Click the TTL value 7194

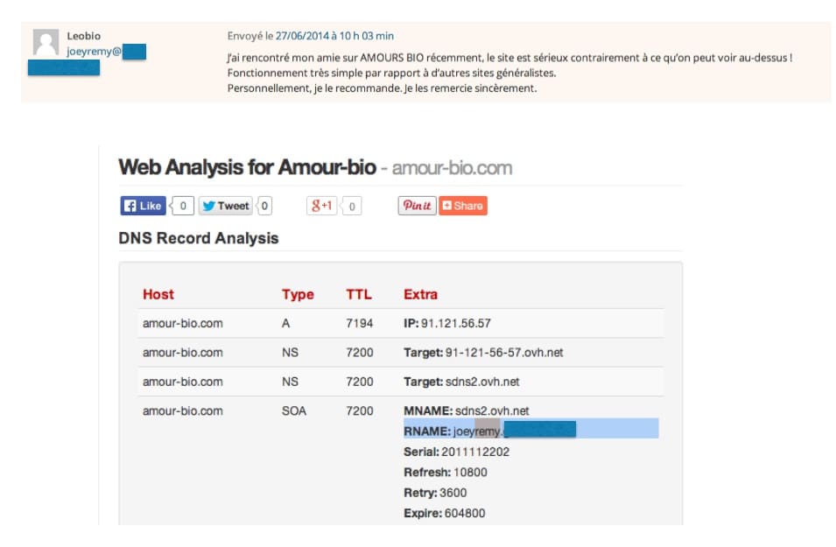coord(360,323)
